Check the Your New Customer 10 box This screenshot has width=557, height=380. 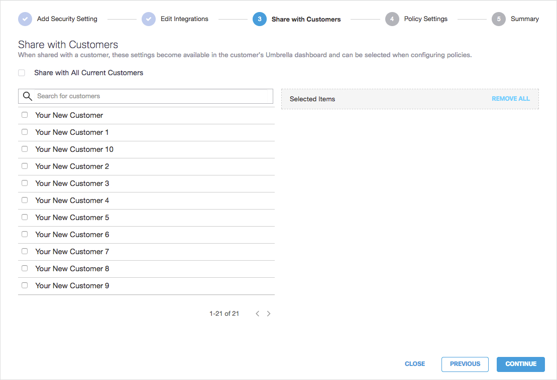[x=25, y=149]
